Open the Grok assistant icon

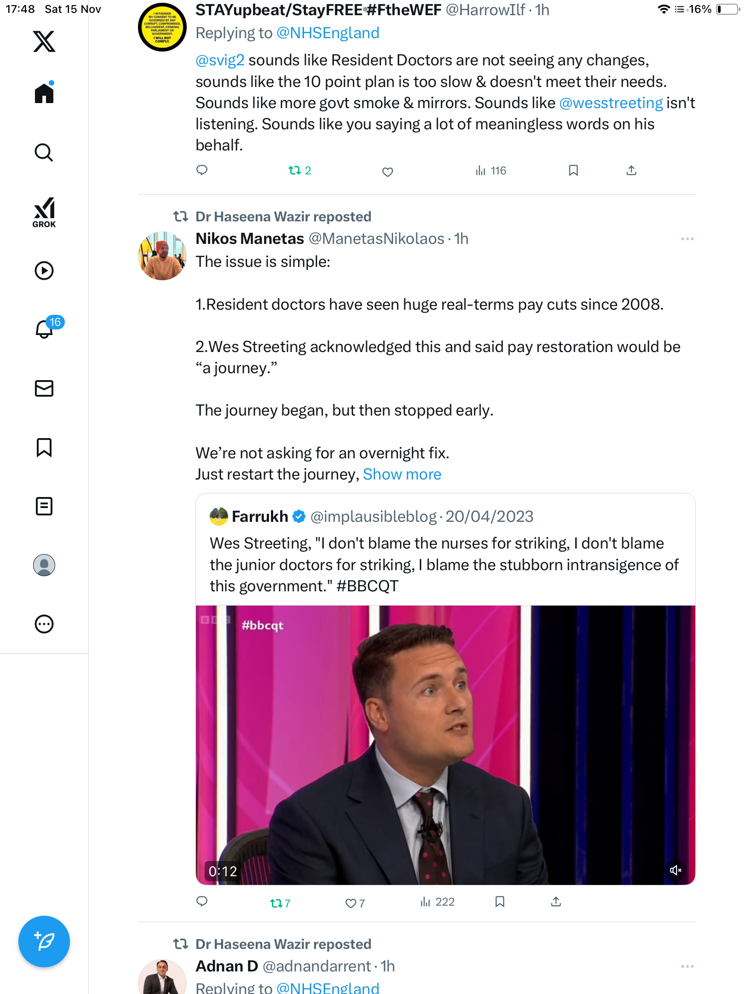pos(44,213)
